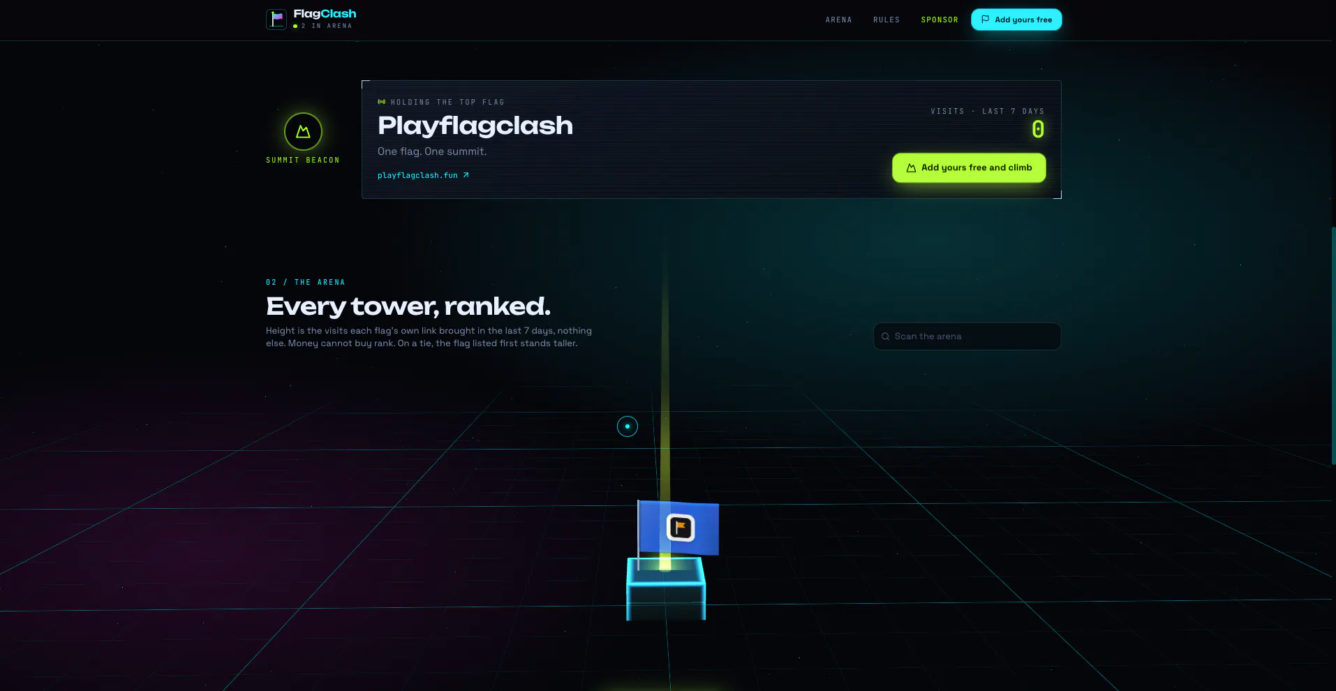The width and height of the screenshot is (1336, 691).
Task: Go to the ARENA nav item
Action: pyautogui.click(x=838, y=20)
